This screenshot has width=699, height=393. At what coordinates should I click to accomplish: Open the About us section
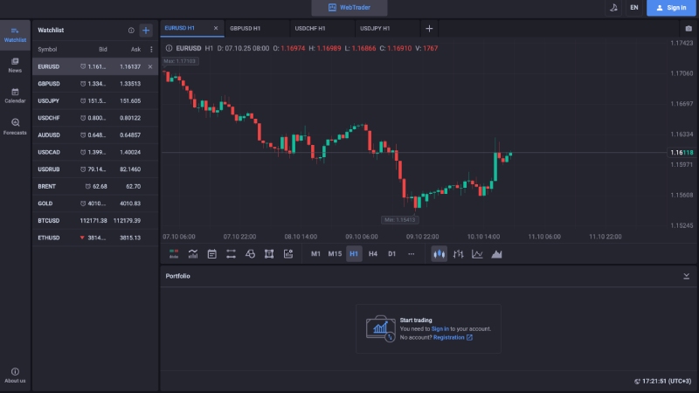tap(15, 376)
